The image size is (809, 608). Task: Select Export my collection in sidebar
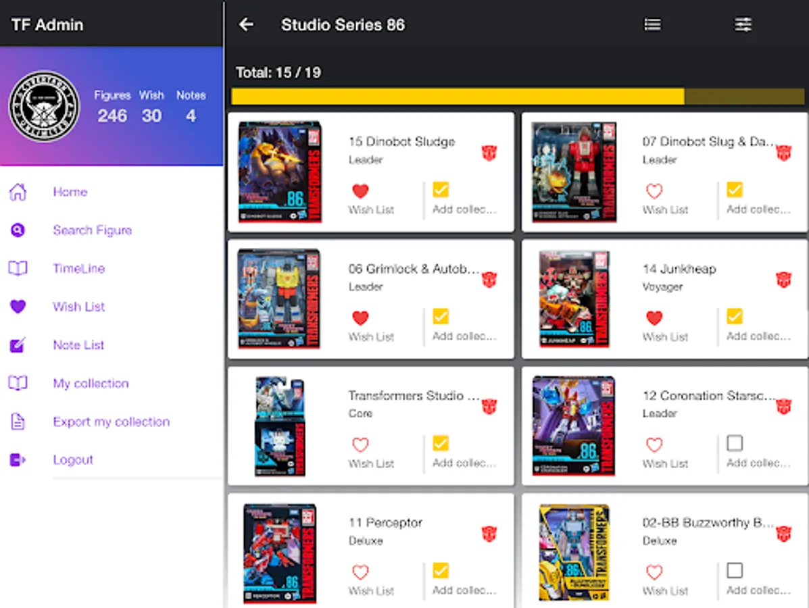tap(112, 422)
